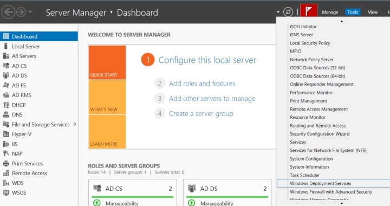Viewport: 390px width, 206px height.
Task: Open the Manage menu
Action: 330,12
